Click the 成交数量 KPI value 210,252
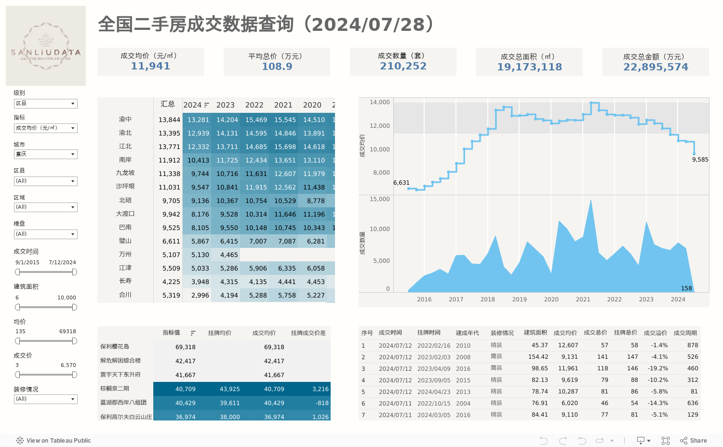Screen dimensions: 723x447 pos(403,66)
